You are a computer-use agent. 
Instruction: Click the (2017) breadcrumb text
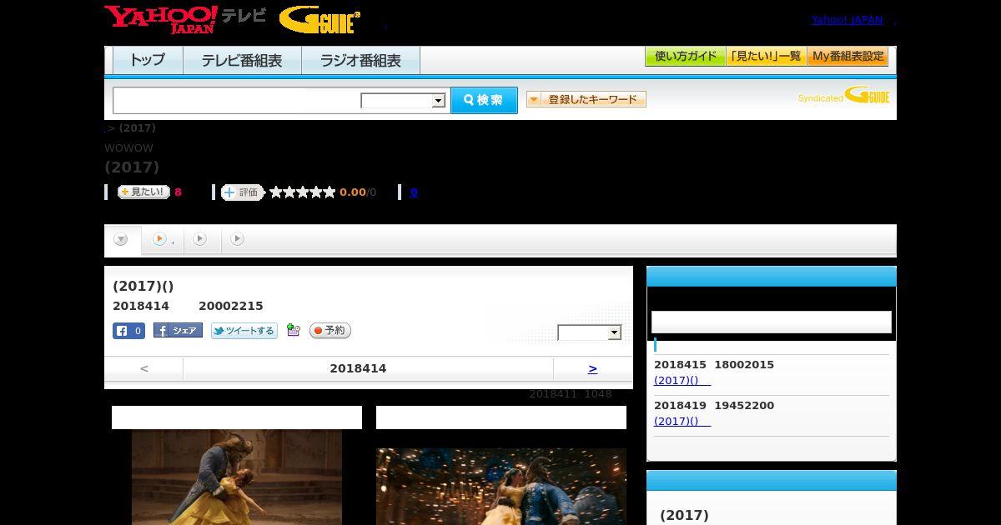coord(138,128)
